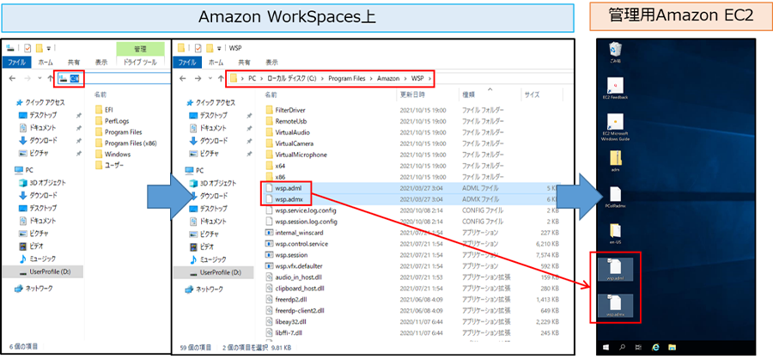Select ミュージック in WSP window sidebar
This screenshot has height=359, width=773.
pos(209,259)
